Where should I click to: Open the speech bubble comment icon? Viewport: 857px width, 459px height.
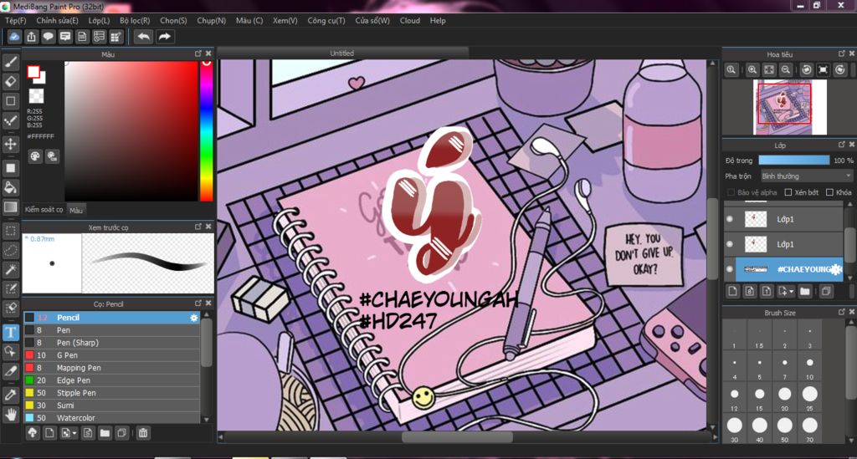coord(48,37)
